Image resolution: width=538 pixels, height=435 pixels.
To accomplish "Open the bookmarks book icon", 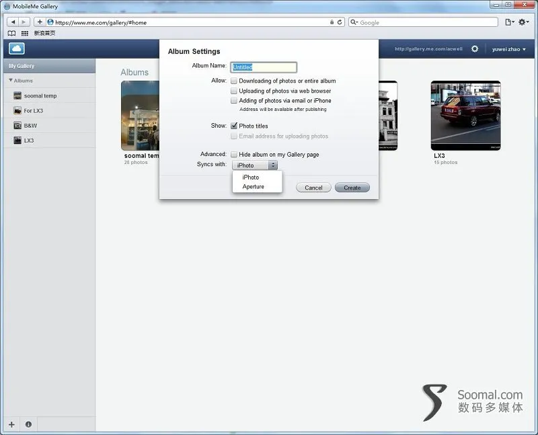I will pos(11,33).
